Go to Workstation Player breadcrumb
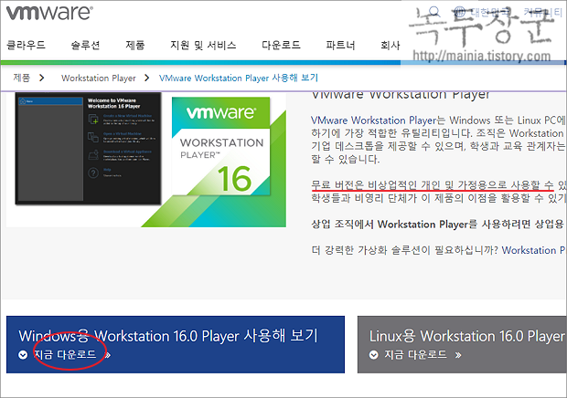Viewport: 567px width, 398px height. click(99, 78)
